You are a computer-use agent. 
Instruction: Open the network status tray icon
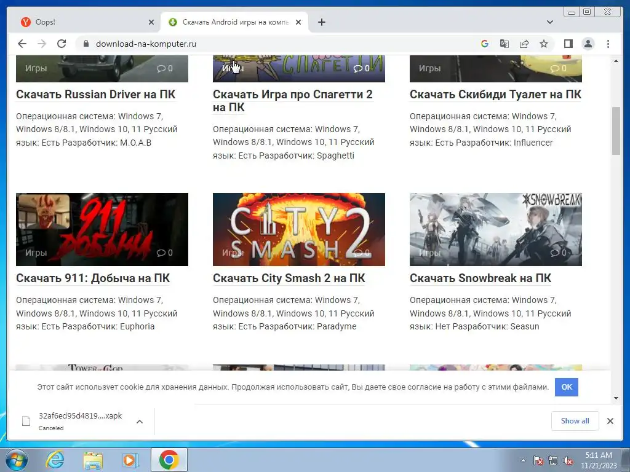(x=553, y=460)
